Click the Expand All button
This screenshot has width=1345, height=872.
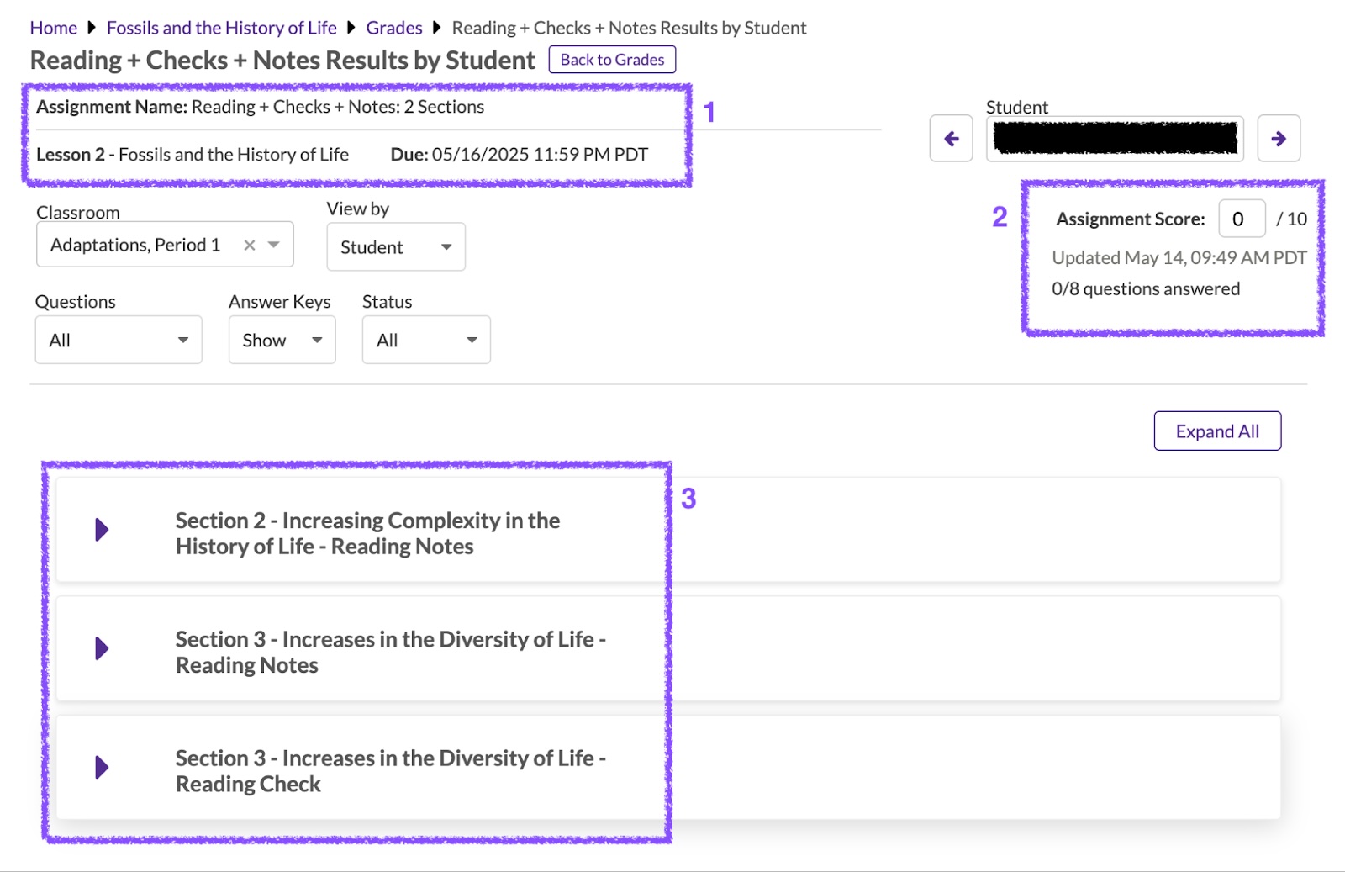point(1217,431)
